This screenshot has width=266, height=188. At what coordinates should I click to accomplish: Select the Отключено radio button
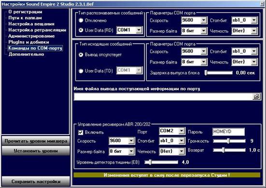pyautogui.click(x=81, y=21)
